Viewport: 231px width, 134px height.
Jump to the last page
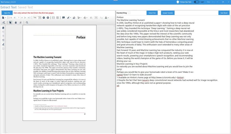tap(29, 18)
